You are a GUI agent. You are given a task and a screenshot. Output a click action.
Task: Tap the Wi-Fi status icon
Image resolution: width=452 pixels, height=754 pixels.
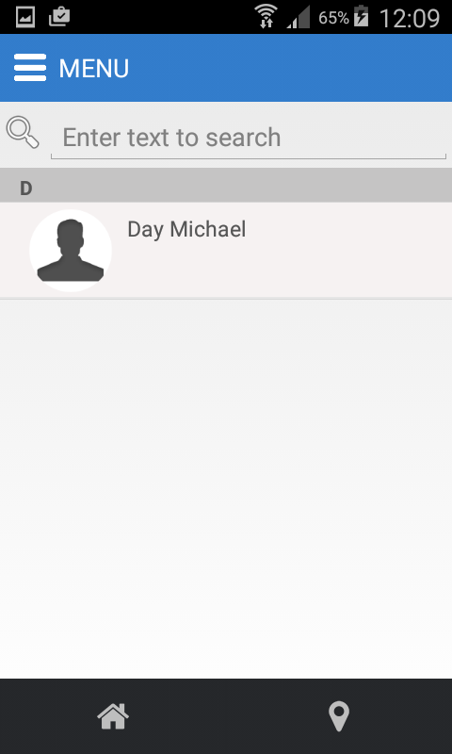[266, 17]
